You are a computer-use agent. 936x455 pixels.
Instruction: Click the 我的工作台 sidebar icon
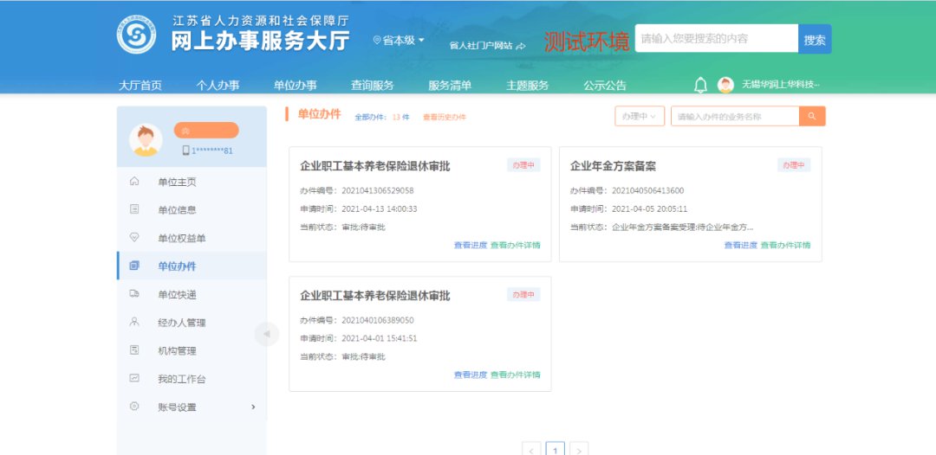[134, 379]
